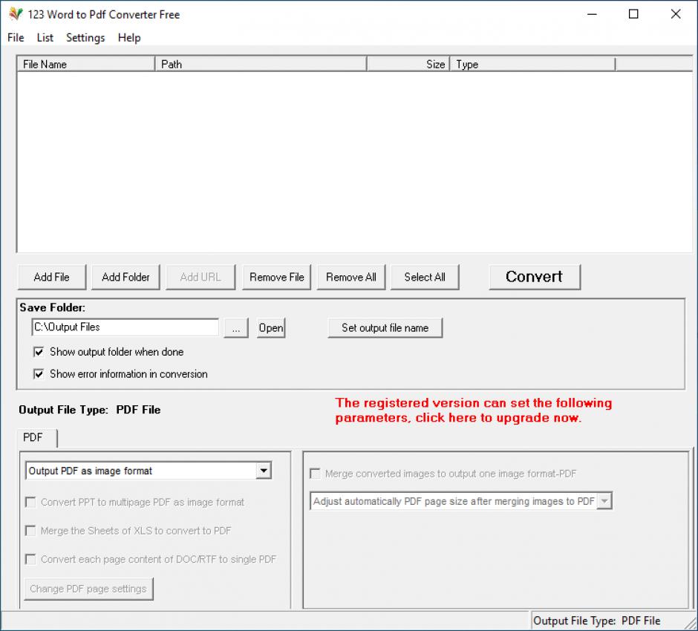698x631 pixels.
Task: Sort list by Path column header
Action: tap(261, 64)
